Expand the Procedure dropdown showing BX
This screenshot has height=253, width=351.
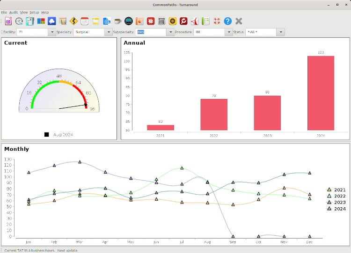(229, 32)
